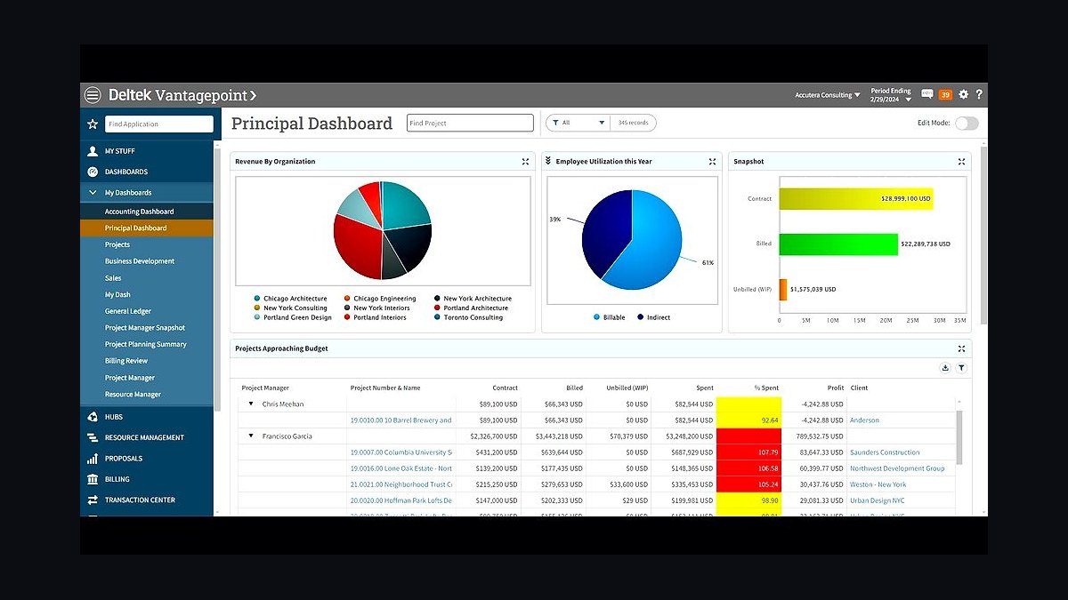Open the chat messages icon
This screenshot has height=600, width=1068.
(x=927, y=94)
